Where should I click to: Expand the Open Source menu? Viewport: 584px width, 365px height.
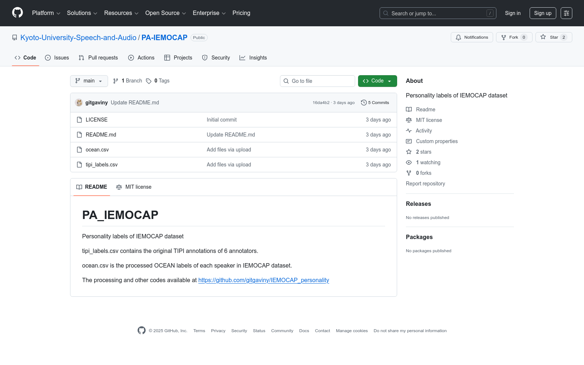(x=166, y=13)
